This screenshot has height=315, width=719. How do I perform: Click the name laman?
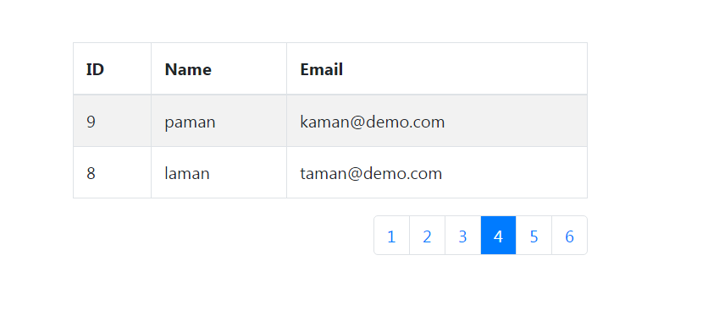[x=187, y=173]
